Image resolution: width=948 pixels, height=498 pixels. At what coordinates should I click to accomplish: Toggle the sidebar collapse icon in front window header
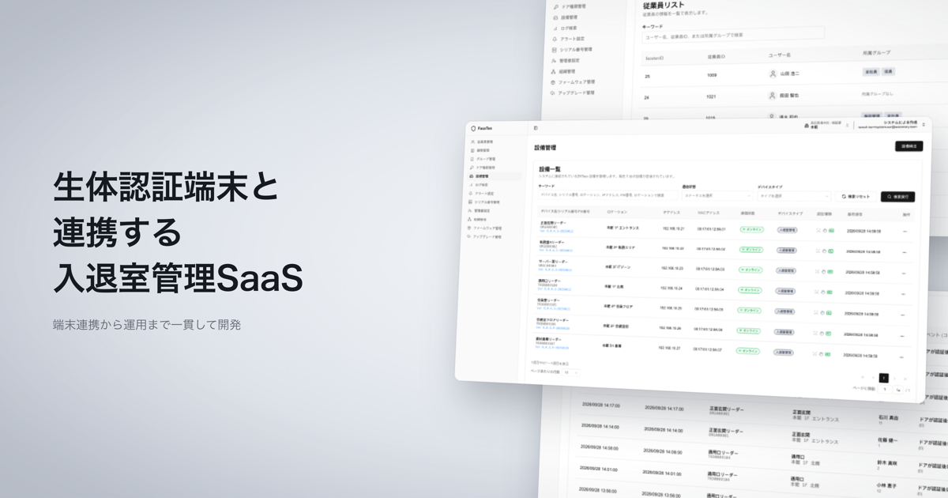[536, 127]
